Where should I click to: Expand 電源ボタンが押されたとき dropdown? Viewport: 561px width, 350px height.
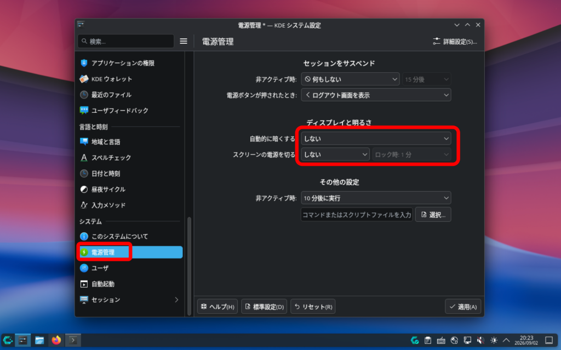[376, 95]
